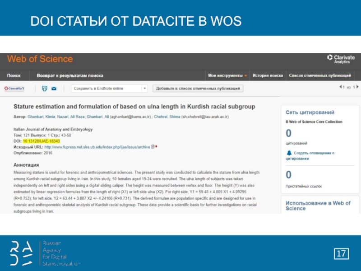Click the external link icon after source URL
The image size is (361, 271).
coord(154,146)
